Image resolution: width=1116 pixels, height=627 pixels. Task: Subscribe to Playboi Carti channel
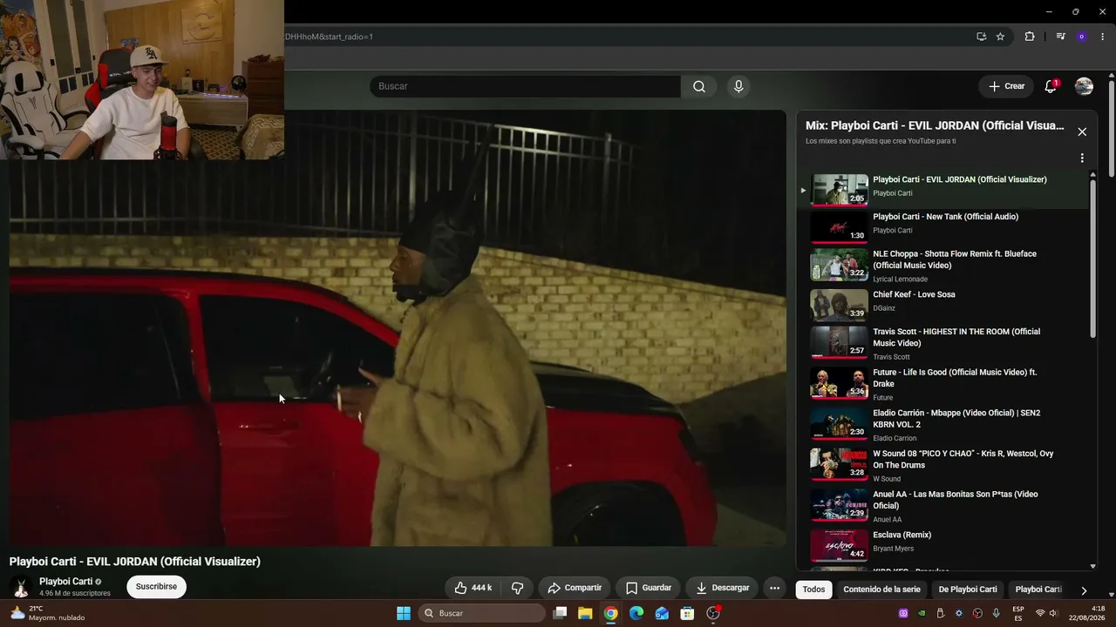[x=156, y=587]
